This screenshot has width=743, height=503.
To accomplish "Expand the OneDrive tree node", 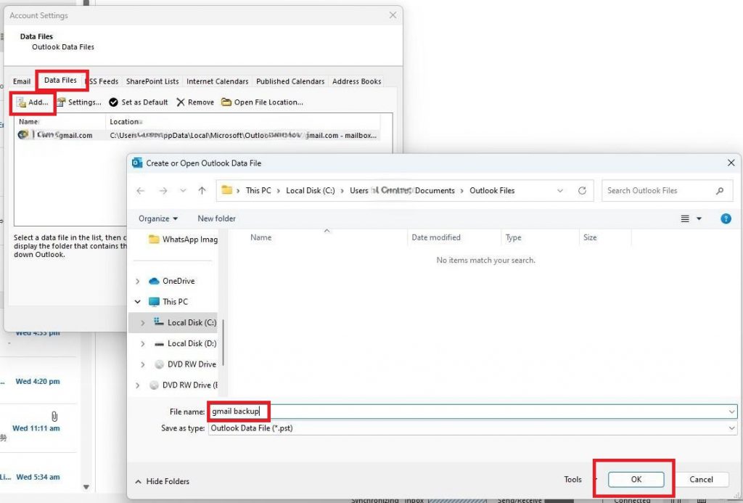I will (x=137, y=281).
